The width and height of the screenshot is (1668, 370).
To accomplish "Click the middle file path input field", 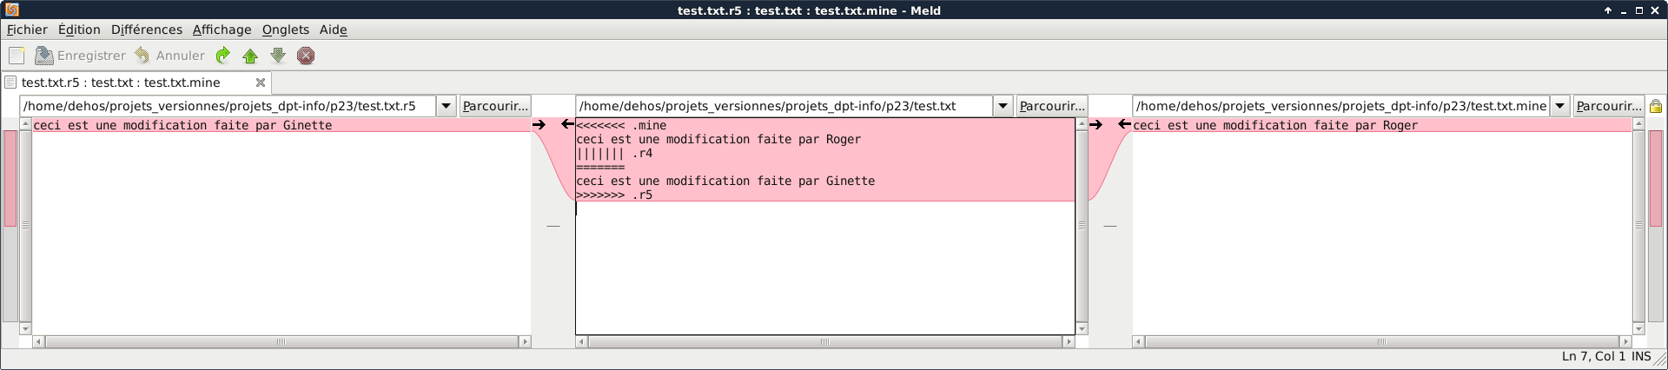I will coord(784,106).
